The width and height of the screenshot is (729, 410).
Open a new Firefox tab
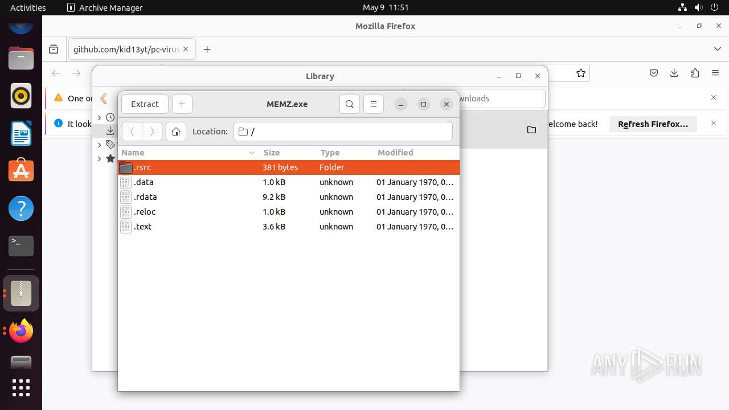click(207, 50)
